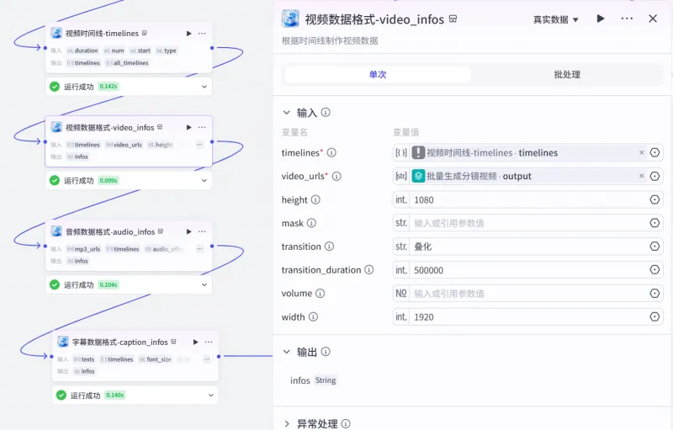Click the caption_infos node plugin icon

click(63, 342)
